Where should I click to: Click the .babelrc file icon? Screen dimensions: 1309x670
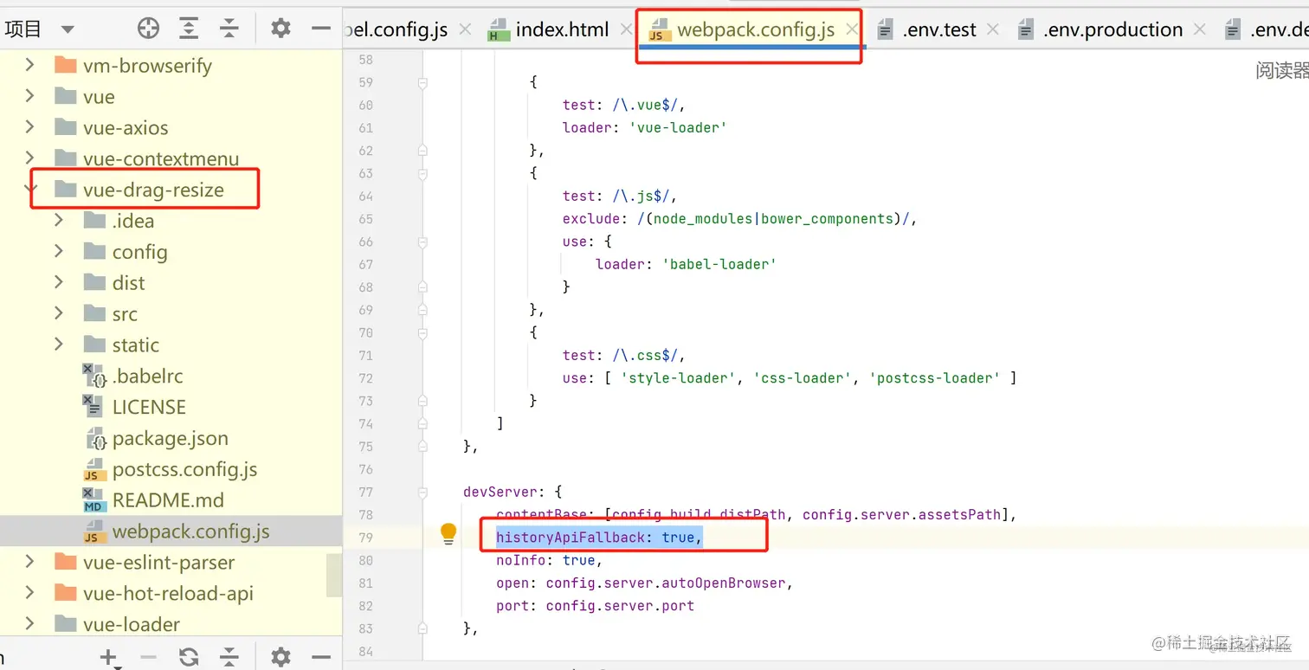(x=93, y=376)
